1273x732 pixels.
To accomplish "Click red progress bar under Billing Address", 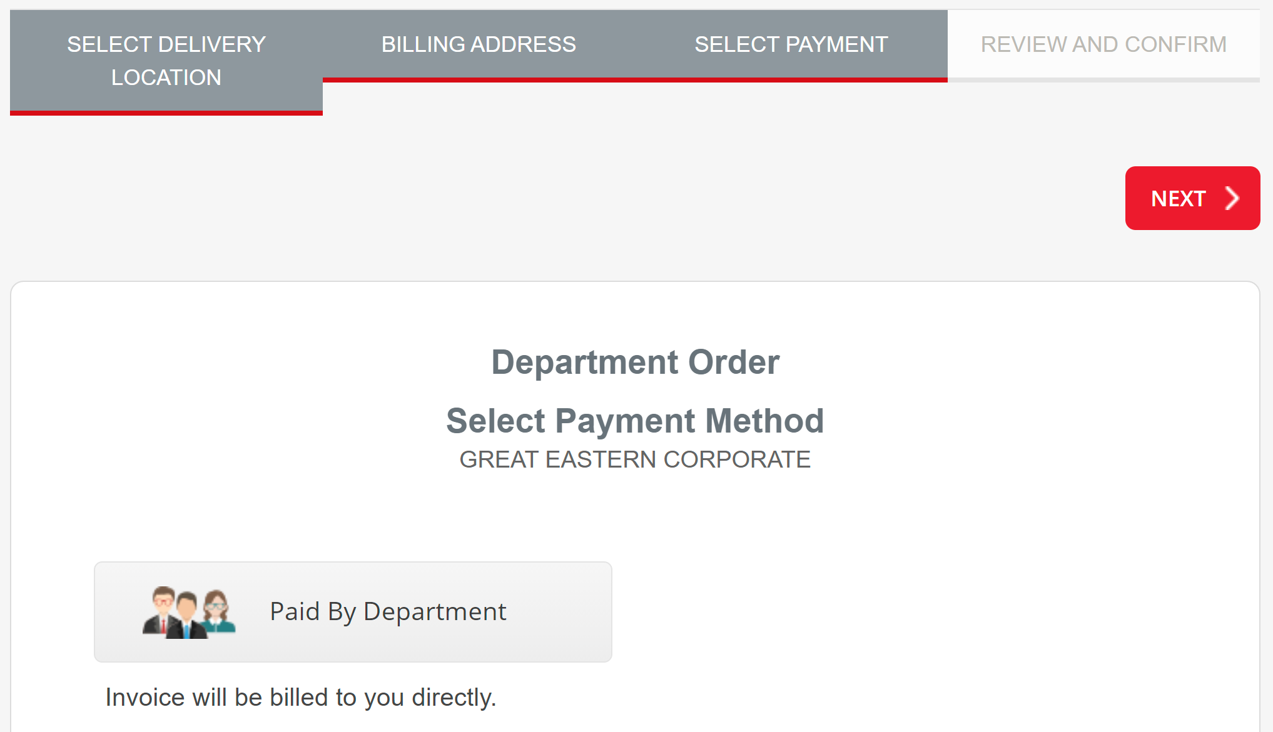I will [x=479, y=80].
